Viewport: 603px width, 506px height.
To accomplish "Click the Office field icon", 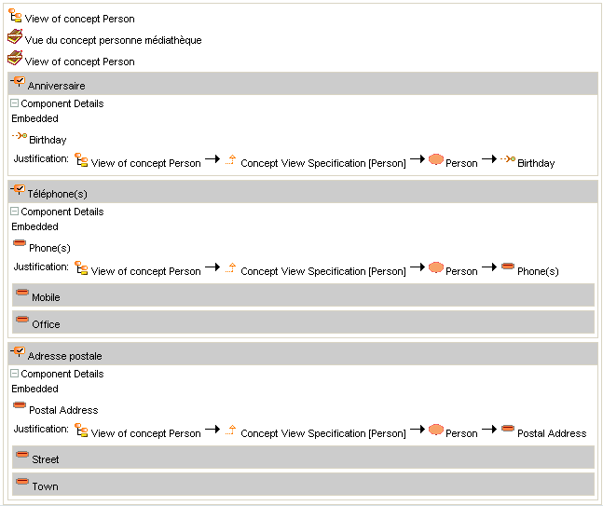I will 22,321.
